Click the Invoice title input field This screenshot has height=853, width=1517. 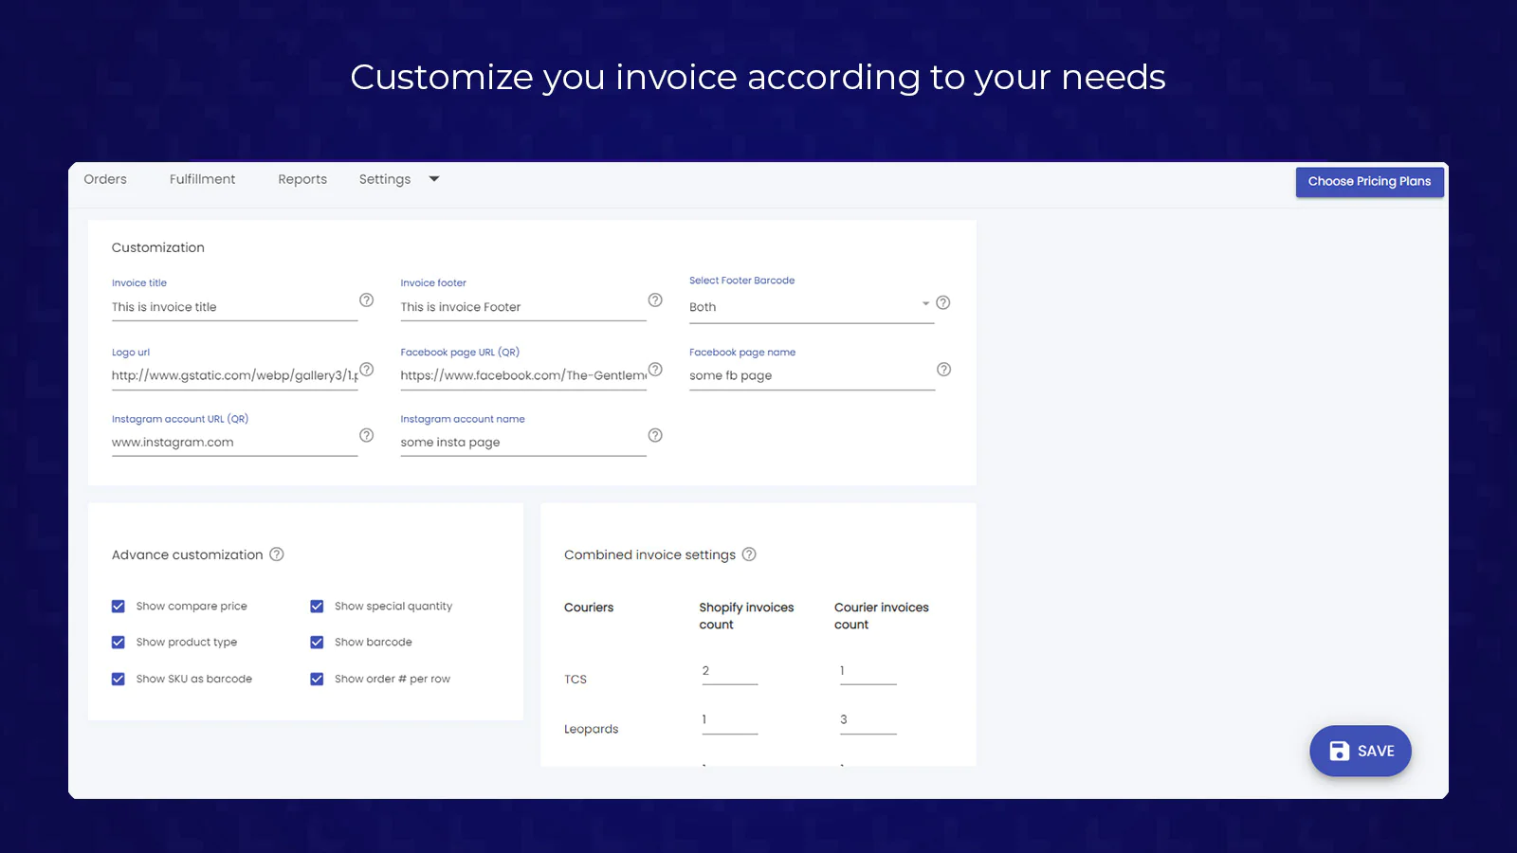pos(234,307)
